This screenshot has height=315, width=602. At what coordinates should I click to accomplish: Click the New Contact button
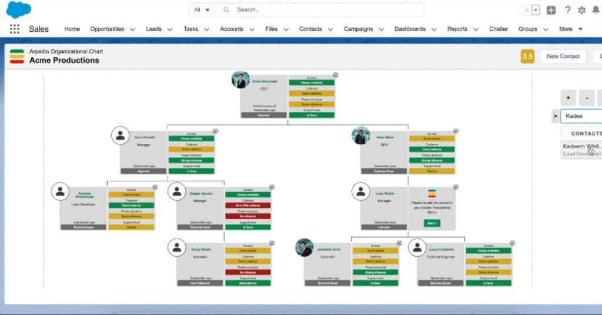click(563, 56)
